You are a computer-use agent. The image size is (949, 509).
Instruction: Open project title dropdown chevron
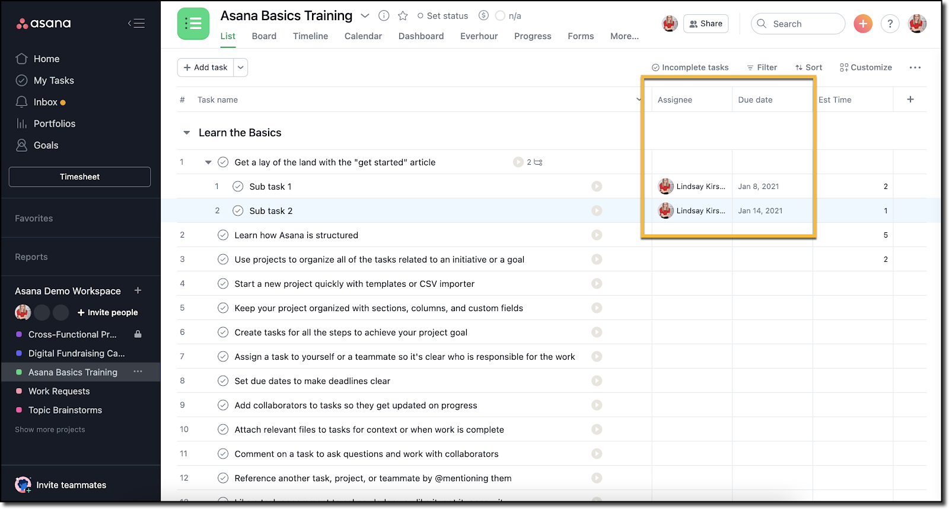[x=365, y=16]
